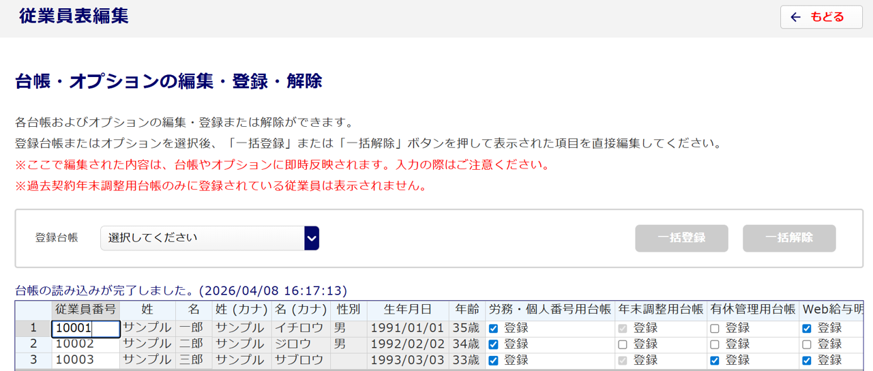Click the back arrow icon beside もどる

795,17
